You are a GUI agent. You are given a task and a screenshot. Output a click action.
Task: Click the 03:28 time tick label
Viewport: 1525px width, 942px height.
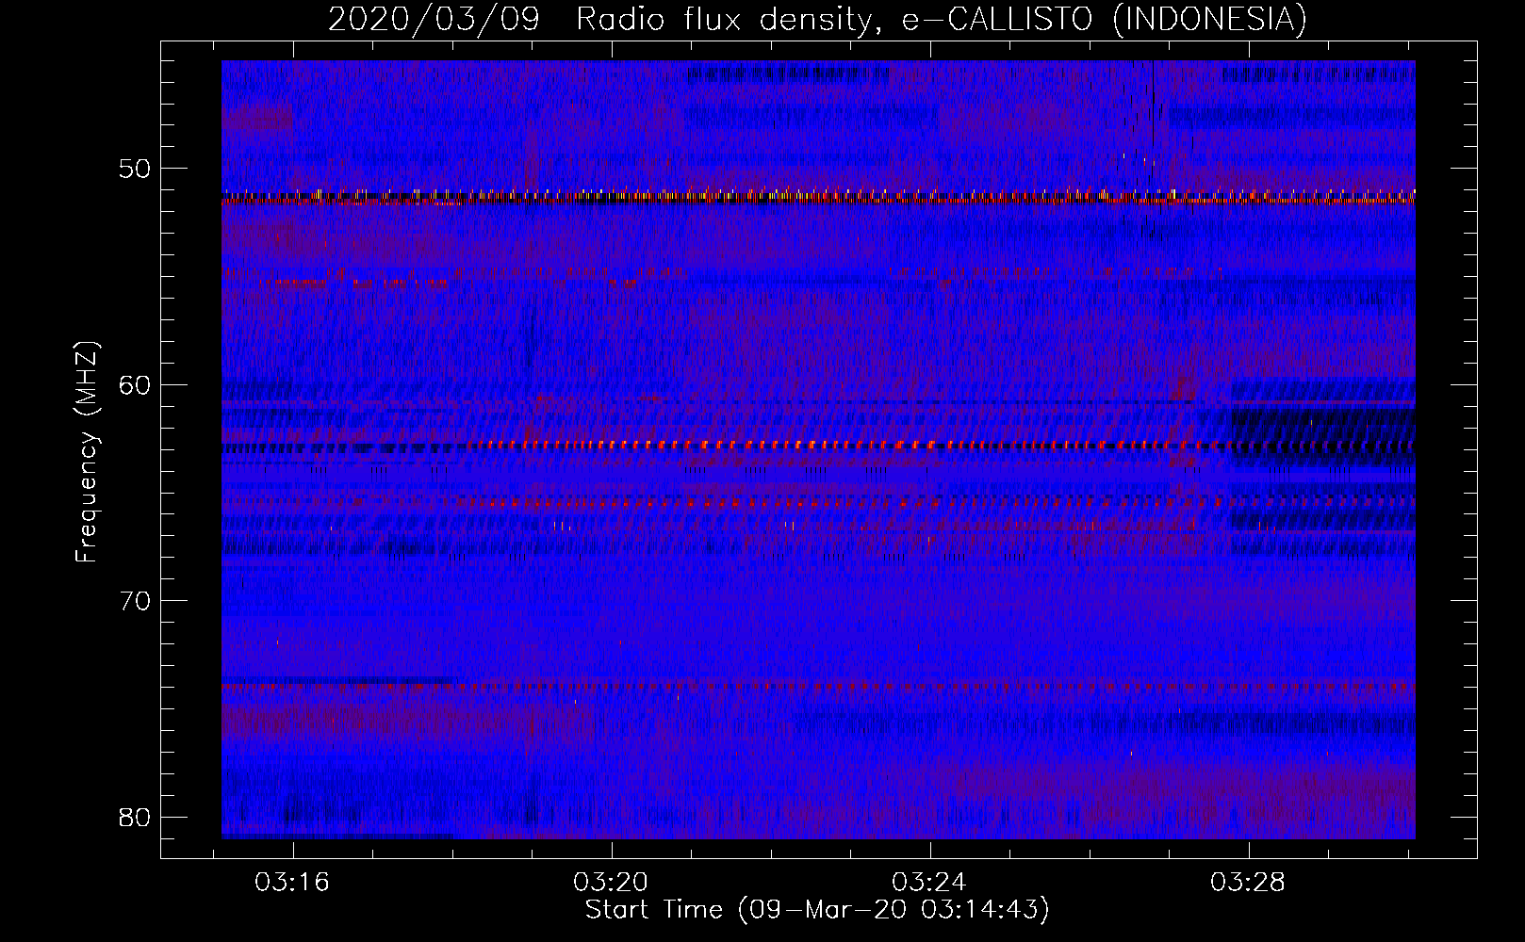click(x=1248, y=883)
